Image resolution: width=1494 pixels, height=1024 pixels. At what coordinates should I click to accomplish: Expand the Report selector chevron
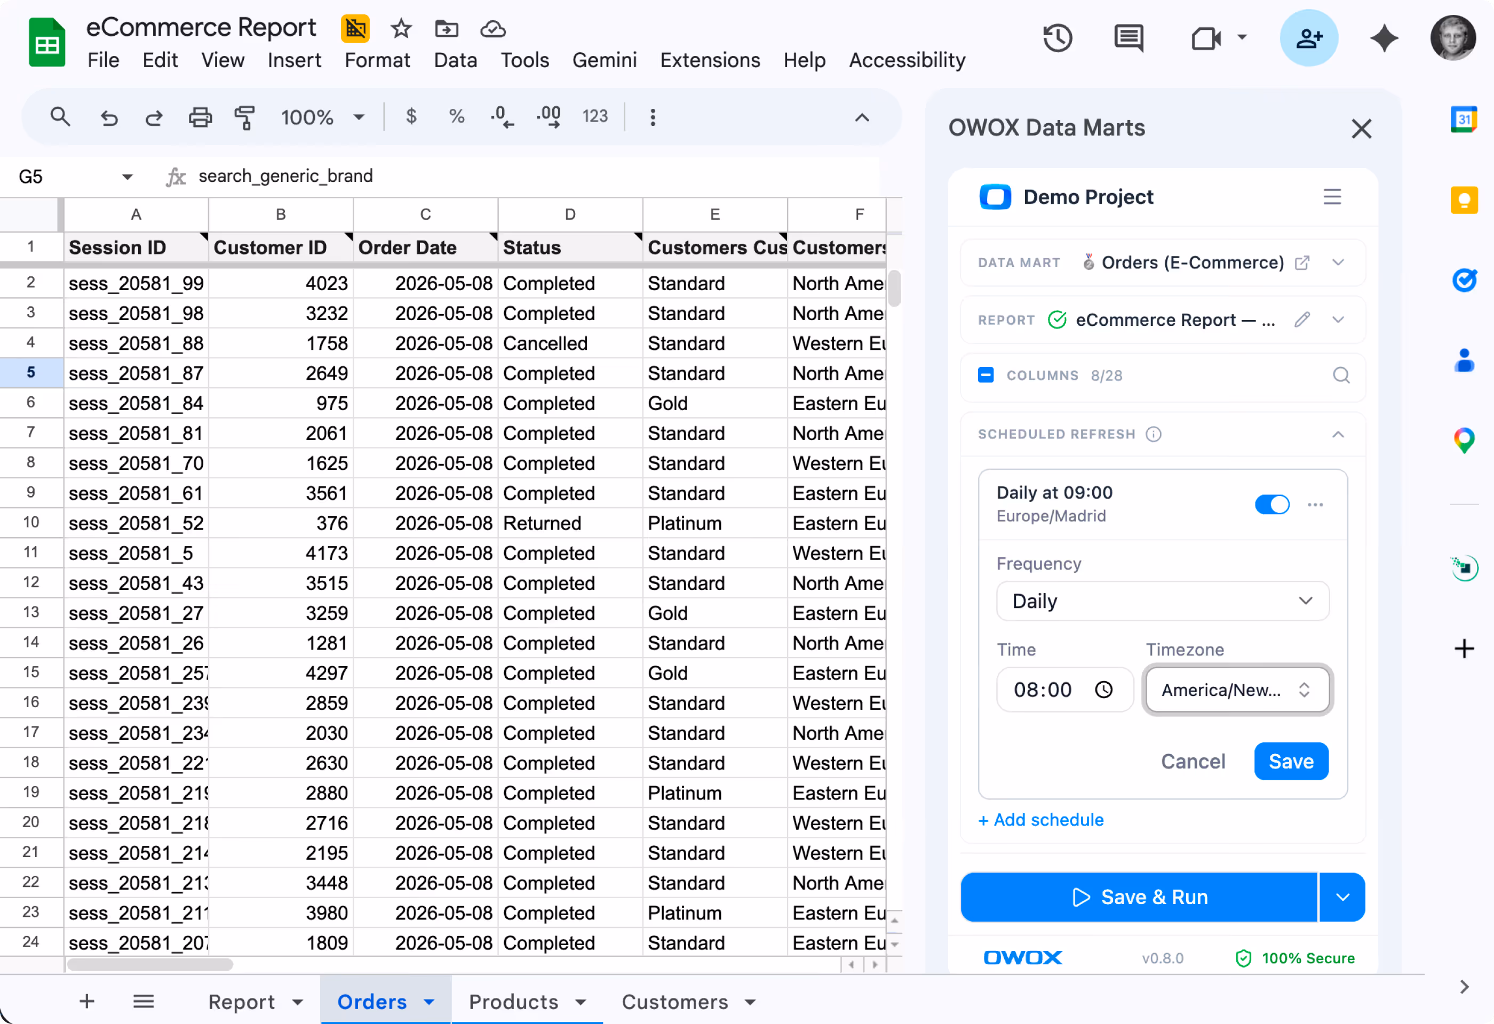tap(1338, 319)
